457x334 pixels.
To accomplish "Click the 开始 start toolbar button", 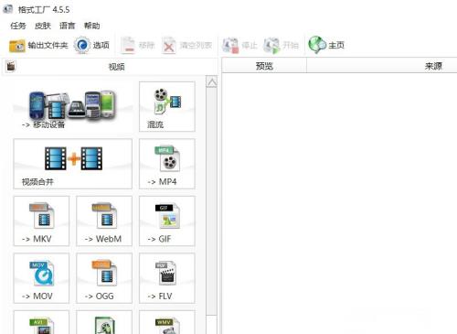I will (281, 46).
